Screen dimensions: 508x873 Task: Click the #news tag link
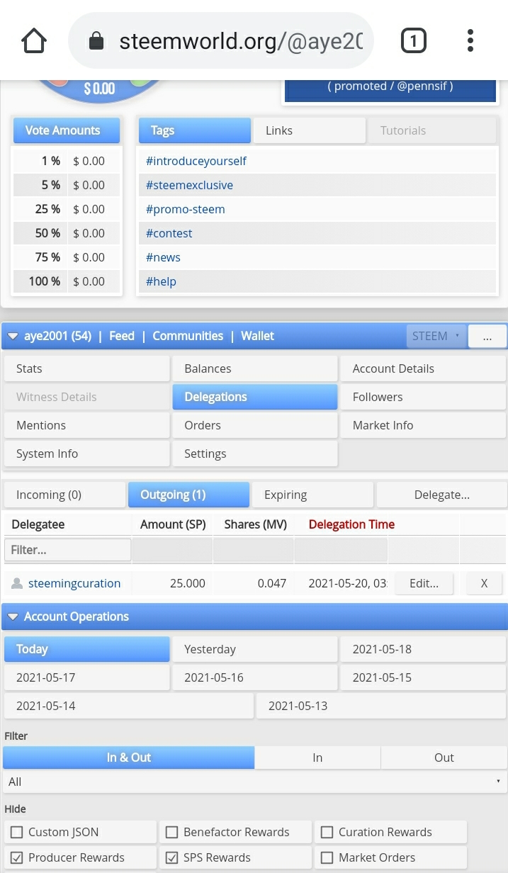[x=163, y=257]
